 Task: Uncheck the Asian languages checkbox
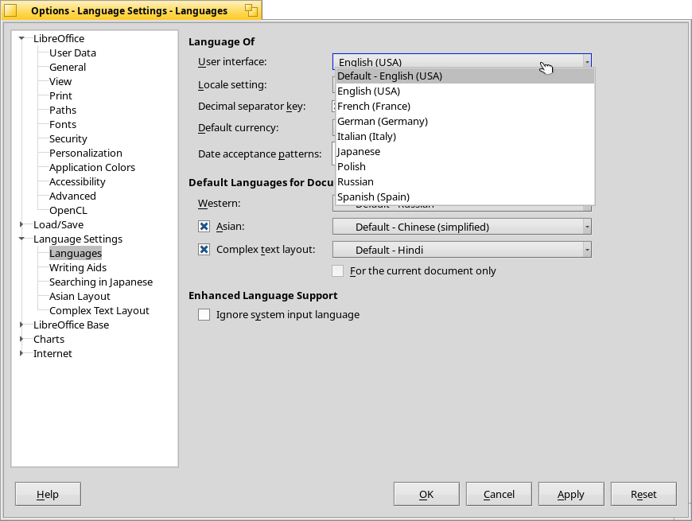(204, 227)
